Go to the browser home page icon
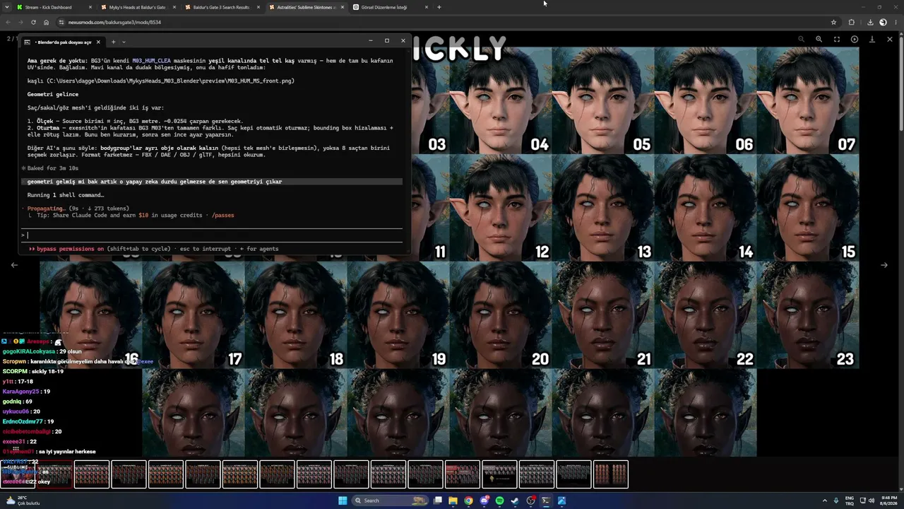The height and width of the screenshot is (509, 904). click(46, 22)
